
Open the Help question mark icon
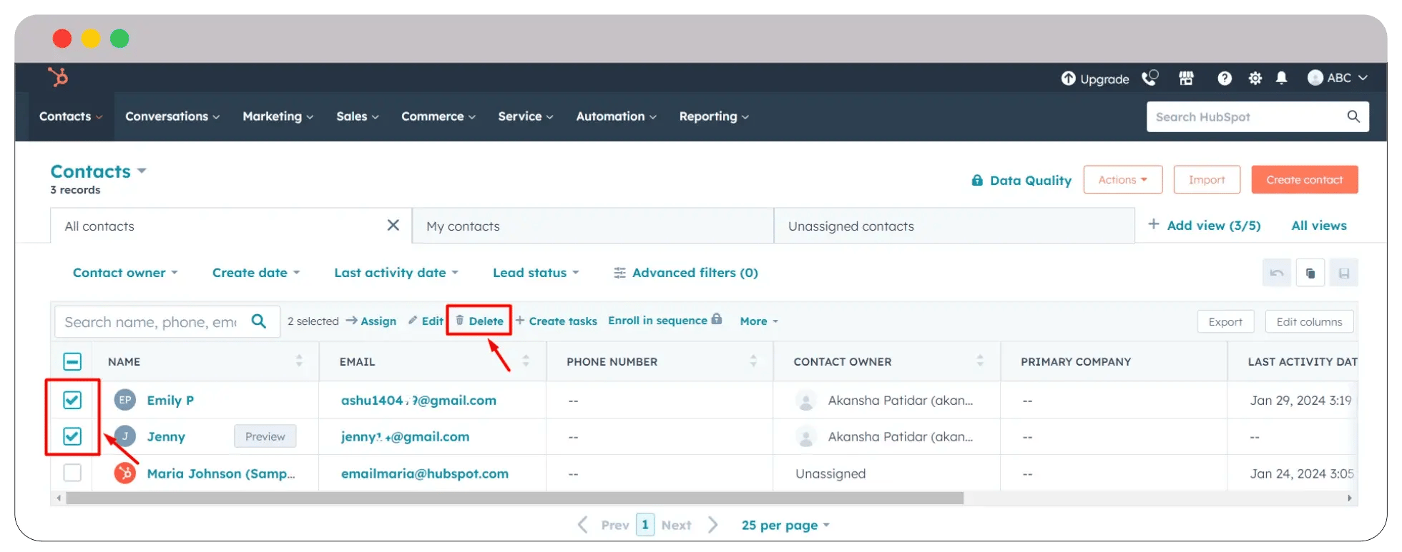(x=1225, y=79)
